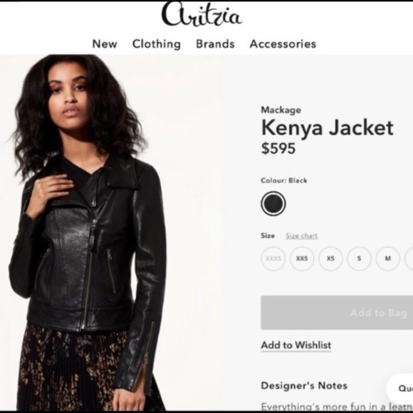Choose size S
The height and width of the screenshot is (413, 413).
pos(359,258)
